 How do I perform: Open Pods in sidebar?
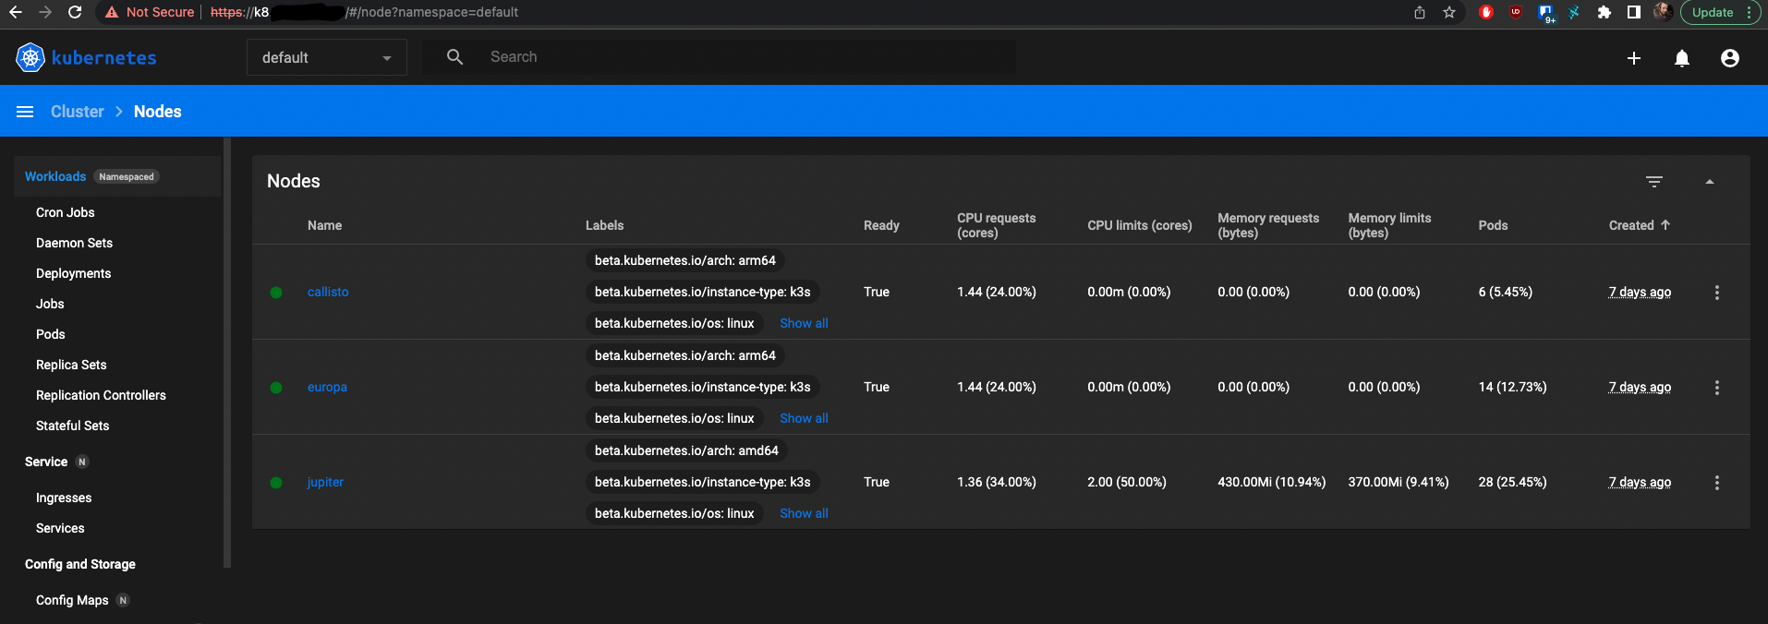[51, 334]
